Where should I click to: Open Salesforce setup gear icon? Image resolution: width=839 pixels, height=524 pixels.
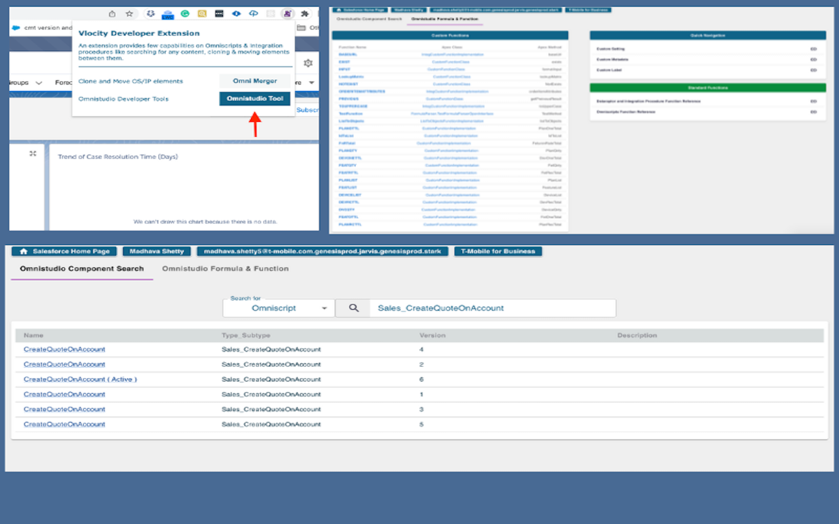(x=308, y=63)
